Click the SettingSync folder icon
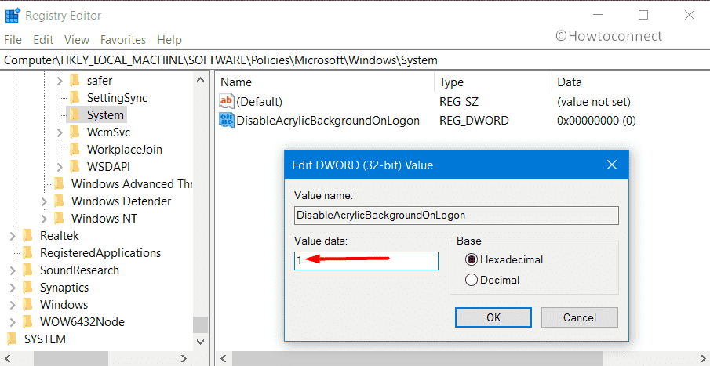 coord(75,98)
